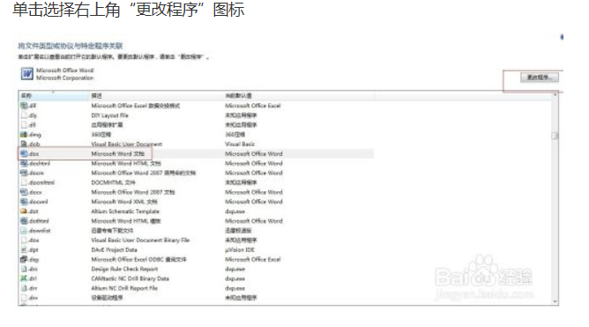The image size is (589, 327).
Task: Click the 'Design Rule Check Report' description
Action: [124, 269]
